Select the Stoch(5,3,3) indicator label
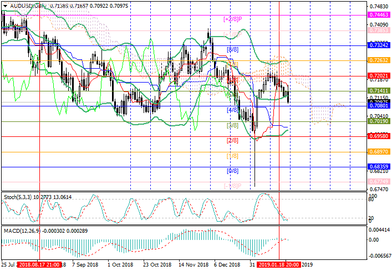This screenshot has width=392, height=271. (x=22, y=197)
